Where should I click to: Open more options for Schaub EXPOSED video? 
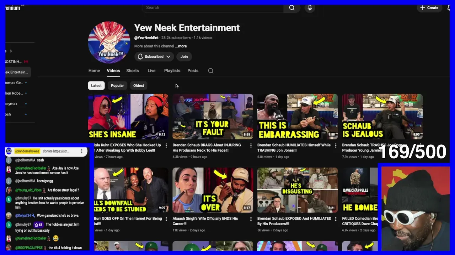335,219
